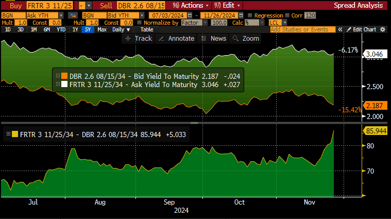
Task: Click the Sell security field DBR 2.6 08/15
Action: click(x=141, y=6)
